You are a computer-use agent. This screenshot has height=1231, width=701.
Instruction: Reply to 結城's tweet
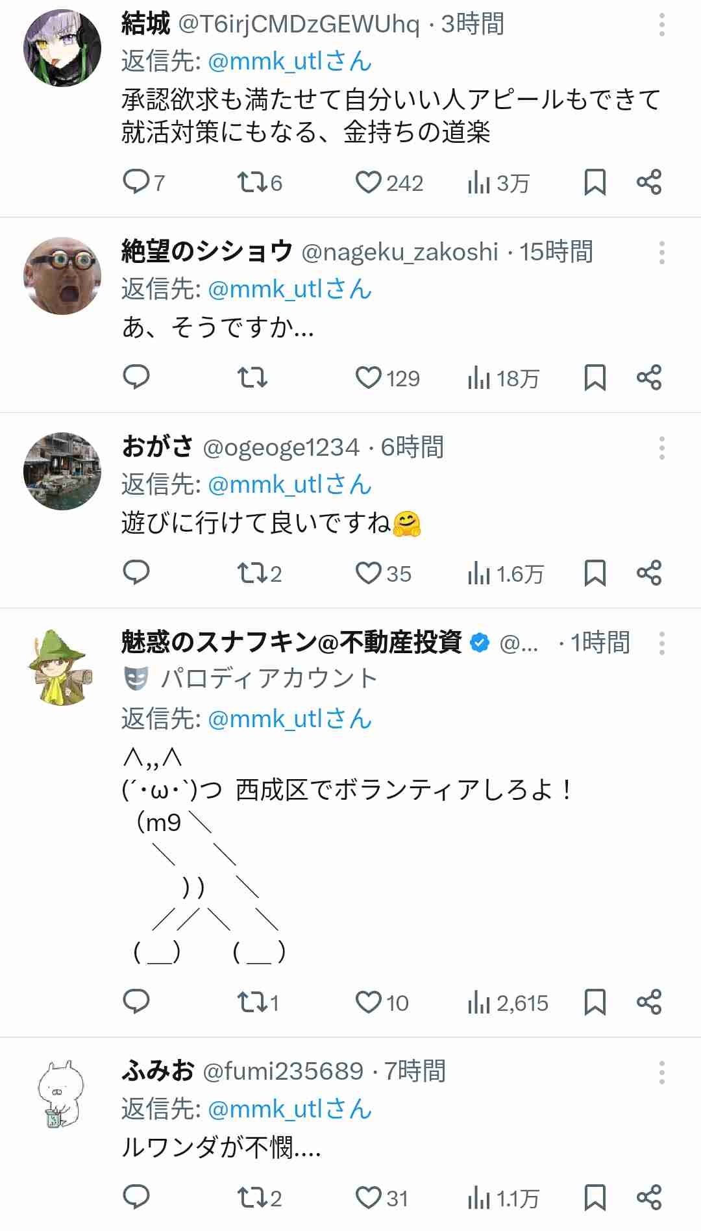point(136,182)
